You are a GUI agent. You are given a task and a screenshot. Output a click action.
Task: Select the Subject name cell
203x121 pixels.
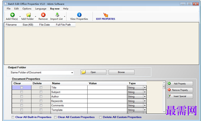point(69,92)
